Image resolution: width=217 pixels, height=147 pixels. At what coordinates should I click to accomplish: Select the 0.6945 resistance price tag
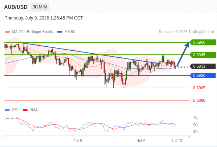tap(203, 55)
